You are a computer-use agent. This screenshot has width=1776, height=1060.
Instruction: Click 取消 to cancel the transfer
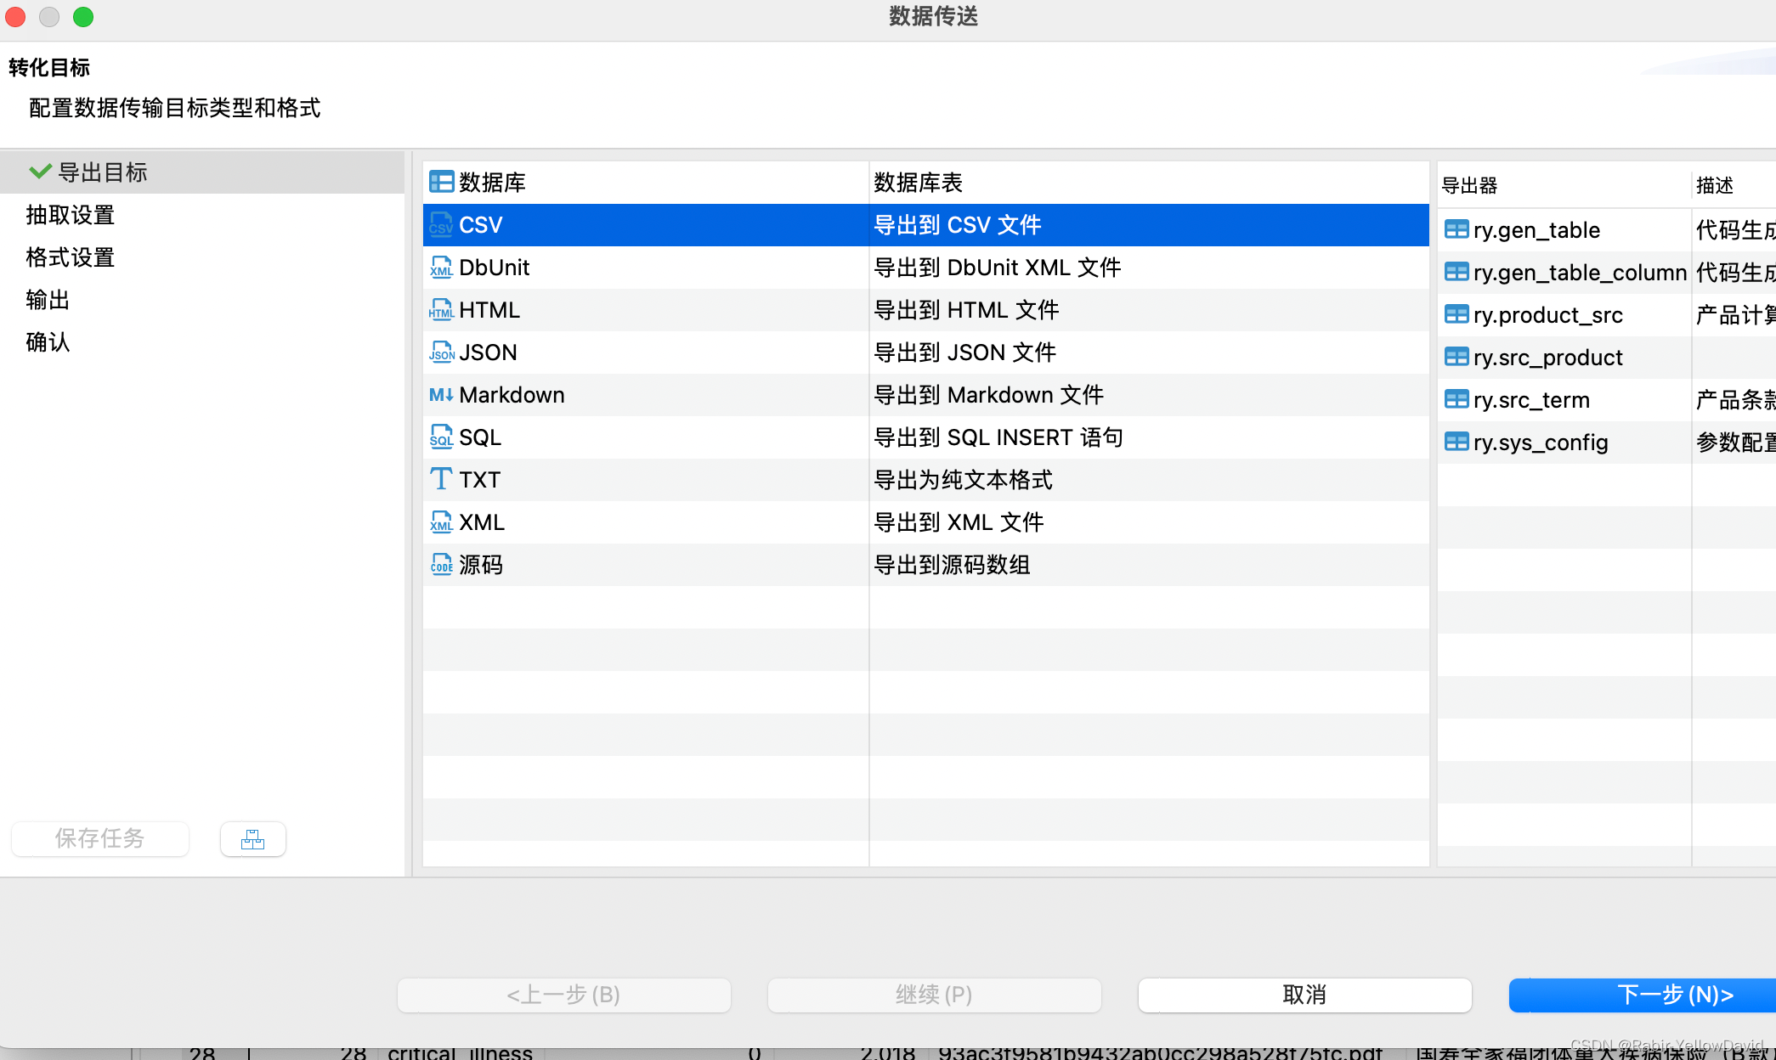1305,995
